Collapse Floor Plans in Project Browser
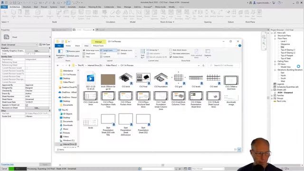The image size is (304, 171). coord(275,38)
